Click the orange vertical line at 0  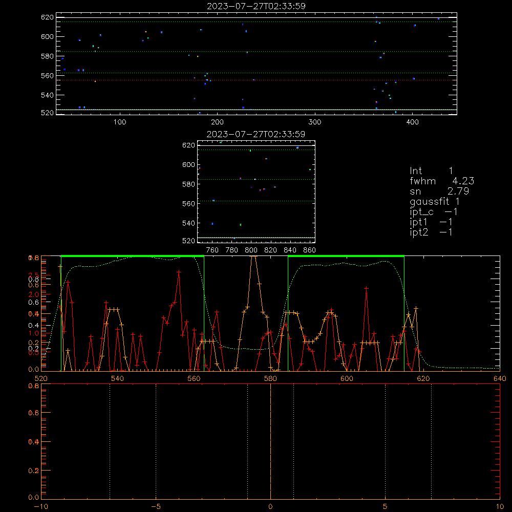tap(270, 441)
